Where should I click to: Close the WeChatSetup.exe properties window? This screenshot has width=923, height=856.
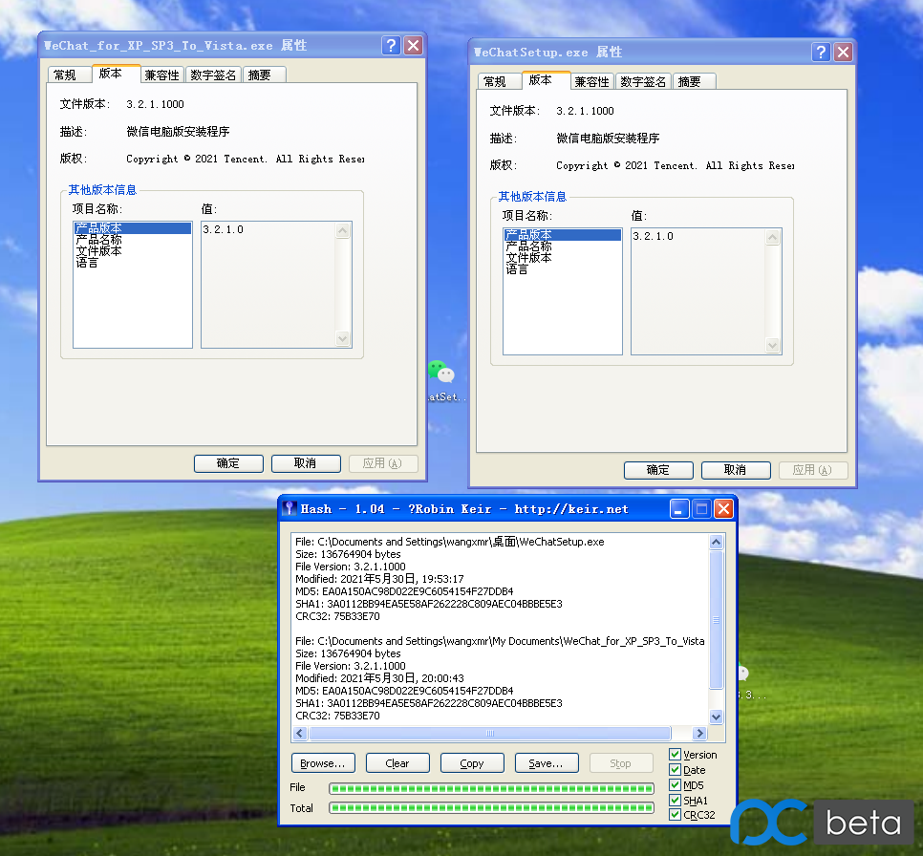[x=844, y=52]
